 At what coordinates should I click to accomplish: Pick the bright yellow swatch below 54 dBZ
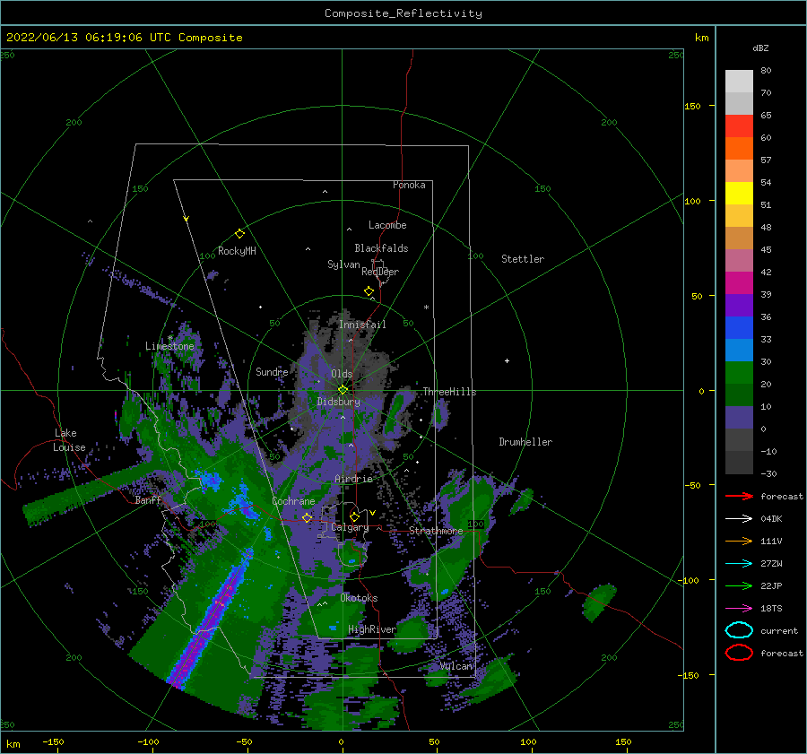(x=739, y=193)
